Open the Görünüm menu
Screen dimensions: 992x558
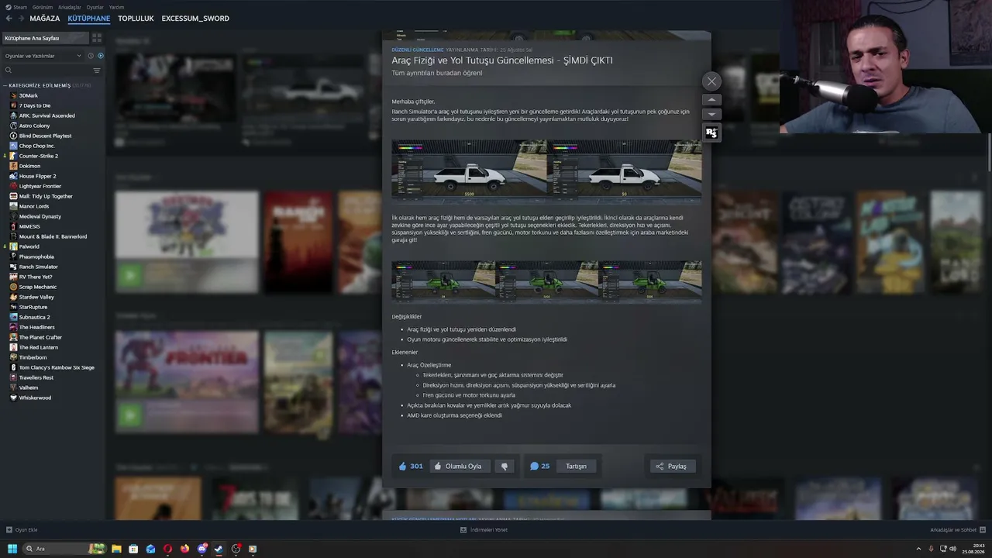coord(43,7)
